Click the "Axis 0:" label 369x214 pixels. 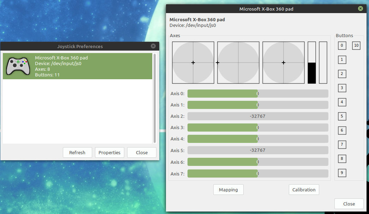coord(178,94)
